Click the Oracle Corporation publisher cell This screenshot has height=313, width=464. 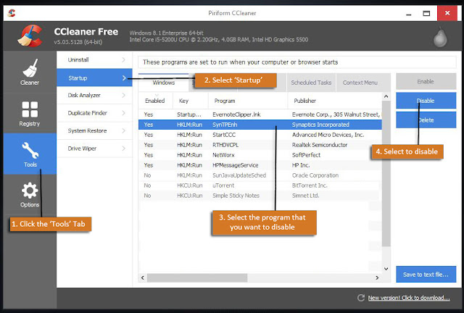[315, 175]
